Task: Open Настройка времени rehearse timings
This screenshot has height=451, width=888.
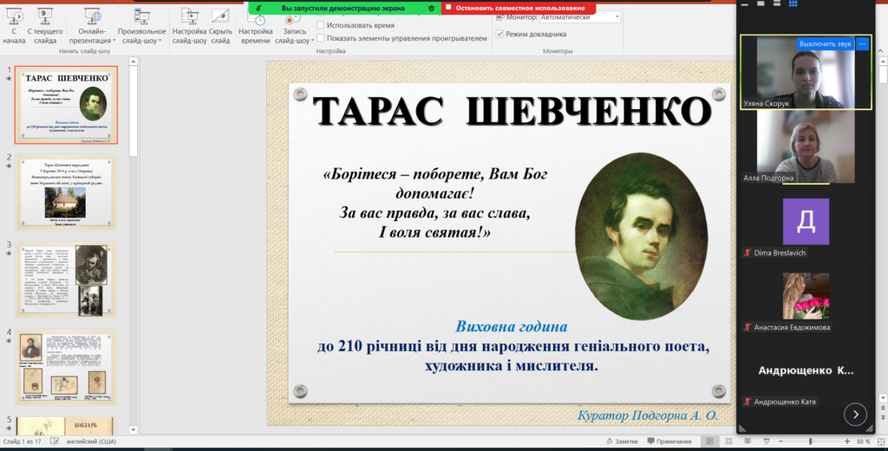Action: 256,27
